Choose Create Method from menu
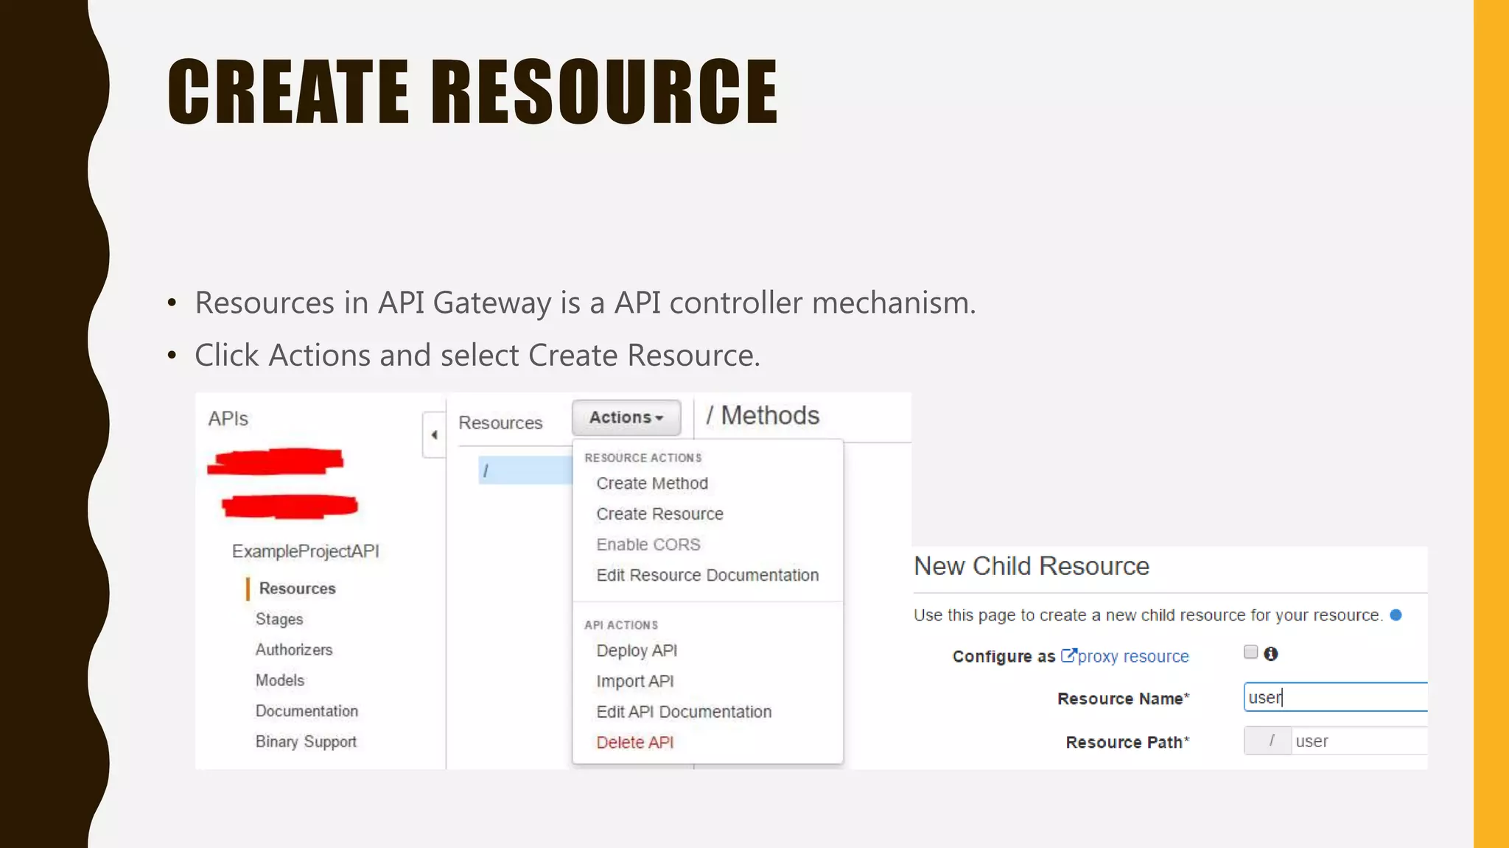1509x848 pixels. [x=652, y=484]
